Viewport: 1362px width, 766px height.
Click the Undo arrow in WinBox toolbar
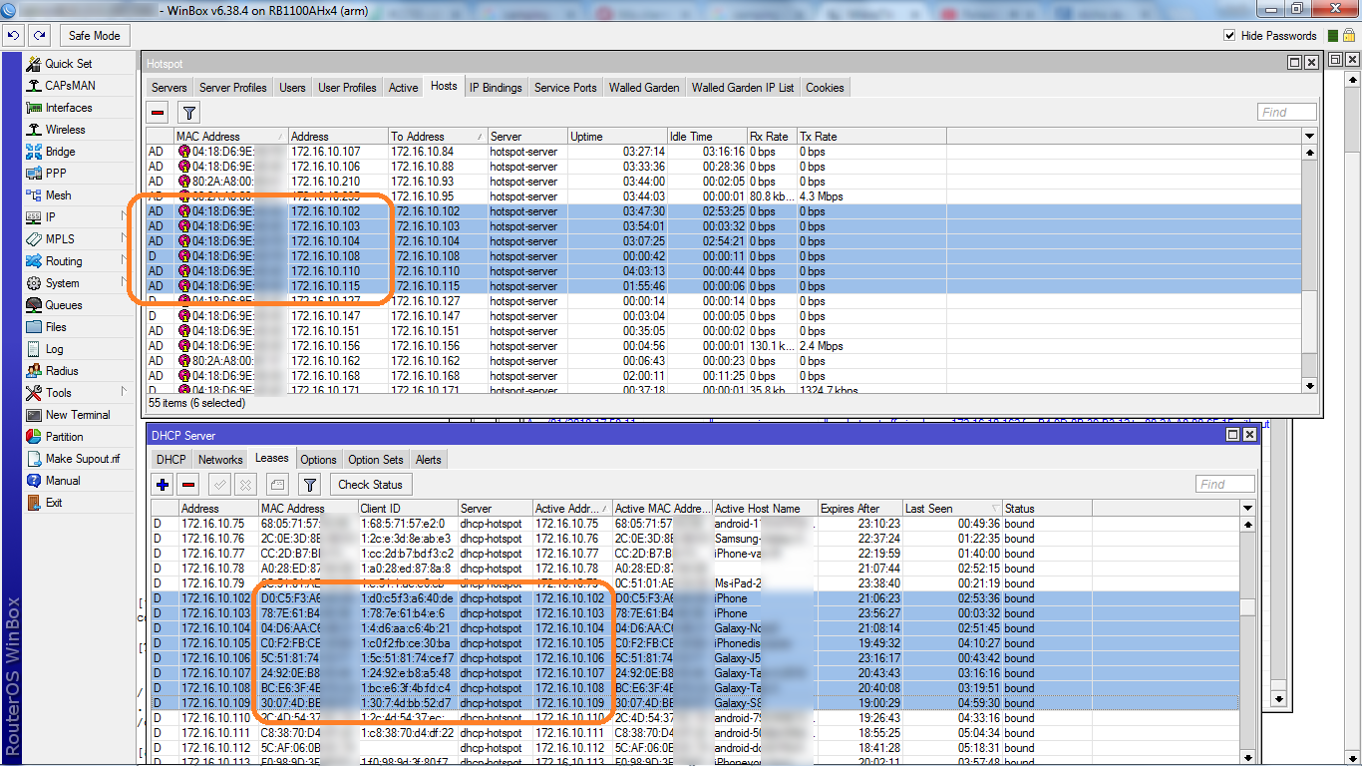pos(13,35)
